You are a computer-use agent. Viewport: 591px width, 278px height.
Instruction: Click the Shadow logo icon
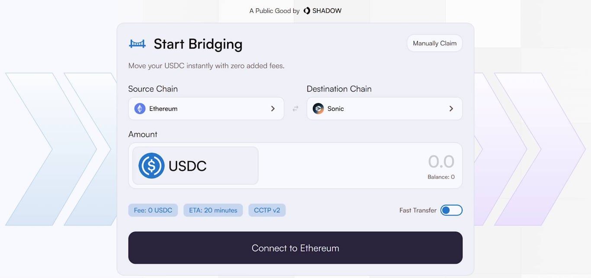pyautogui.click(x=307, y=11)
